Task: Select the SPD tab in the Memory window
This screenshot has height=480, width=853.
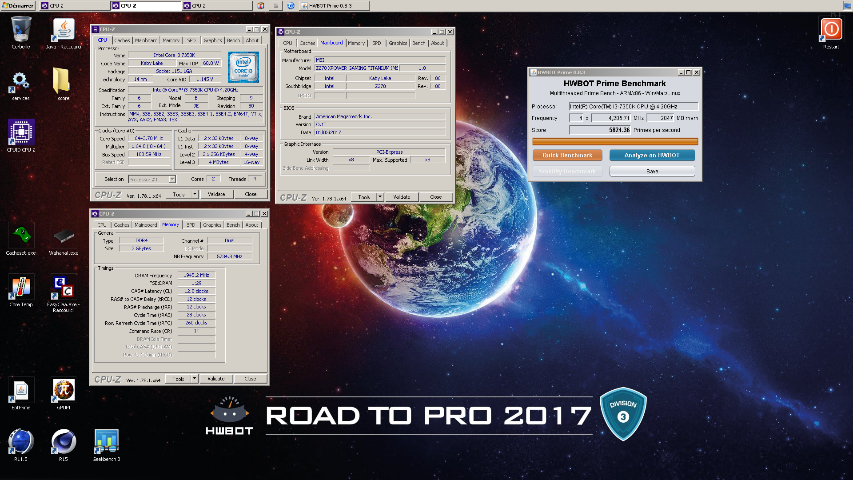Action: pos(191,225)
